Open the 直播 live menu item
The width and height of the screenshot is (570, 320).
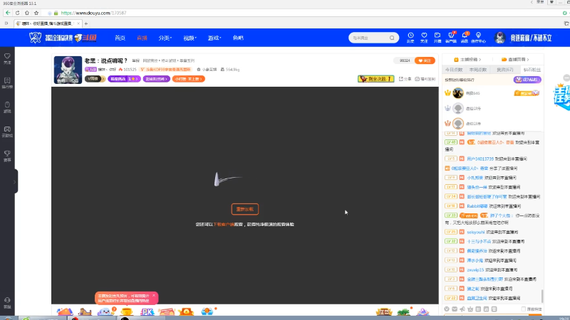click(x=142, y=38)
